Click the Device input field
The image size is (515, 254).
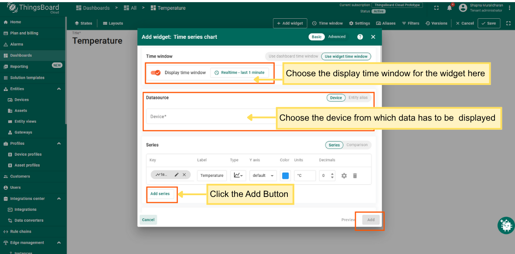pyautogui.click(x=209, y=117)
